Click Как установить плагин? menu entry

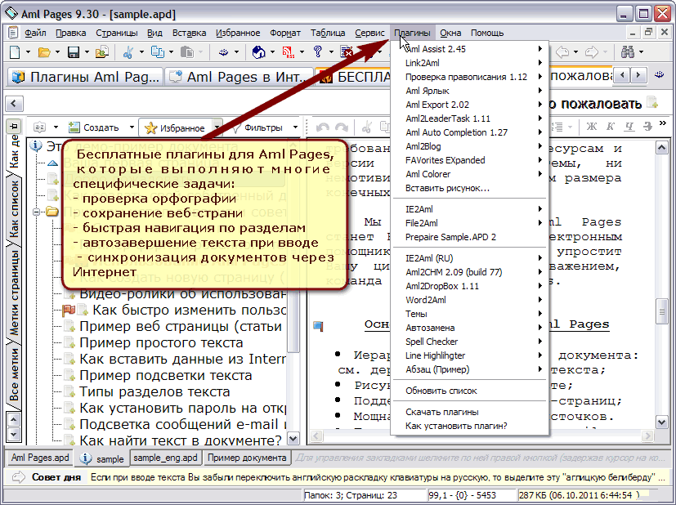[470, 426]
